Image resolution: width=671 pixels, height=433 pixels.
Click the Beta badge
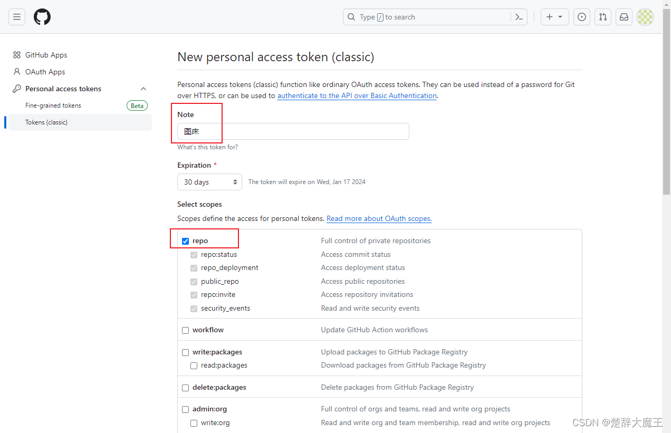pyautogui.click(x=137, y=105)
